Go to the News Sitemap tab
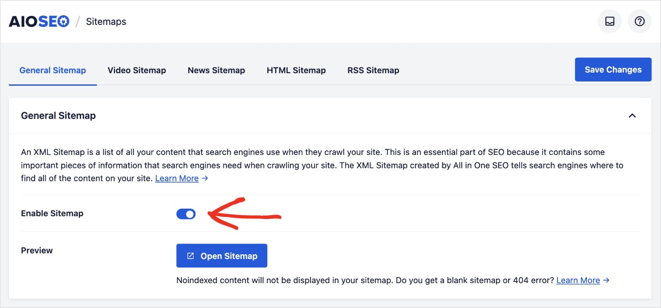Viewport: 661px width, 308px height. 216,71
